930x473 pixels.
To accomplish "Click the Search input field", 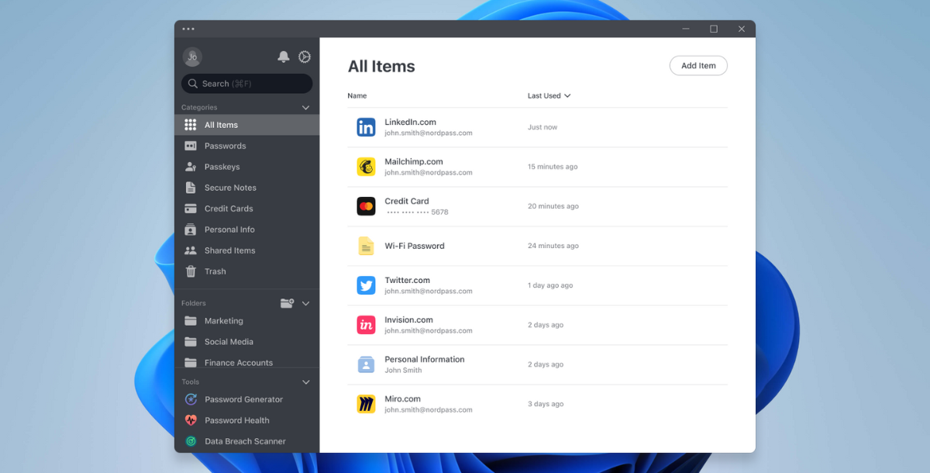I will coord(246,84).
